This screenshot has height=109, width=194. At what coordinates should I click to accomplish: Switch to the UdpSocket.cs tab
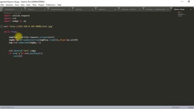coord(9,9)
